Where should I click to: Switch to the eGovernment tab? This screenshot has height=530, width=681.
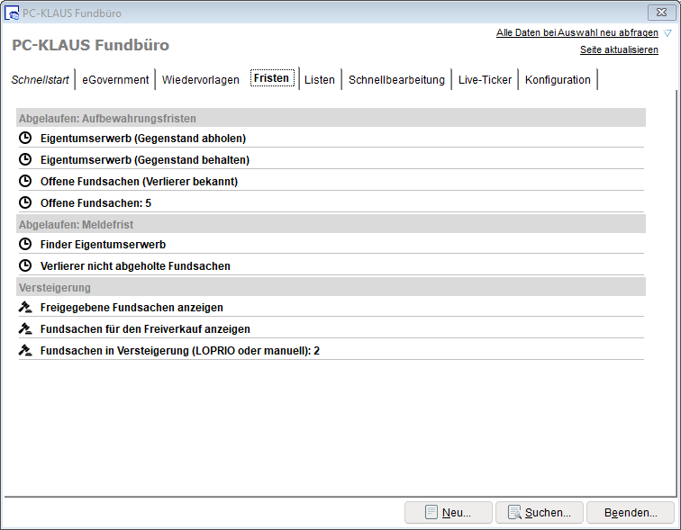click(x=115, y=80)
